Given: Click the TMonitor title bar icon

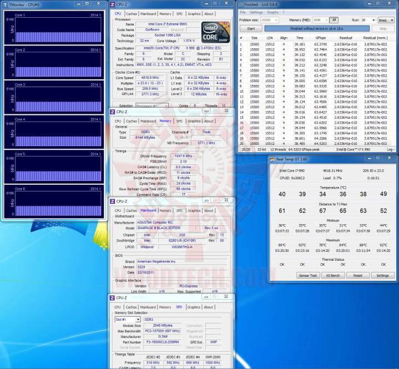Looking at the screenshot, I should coord(6,4).
